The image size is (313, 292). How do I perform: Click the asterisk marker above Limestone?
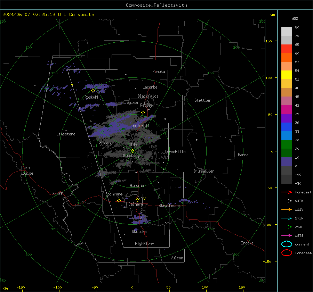tap(66, 131)
